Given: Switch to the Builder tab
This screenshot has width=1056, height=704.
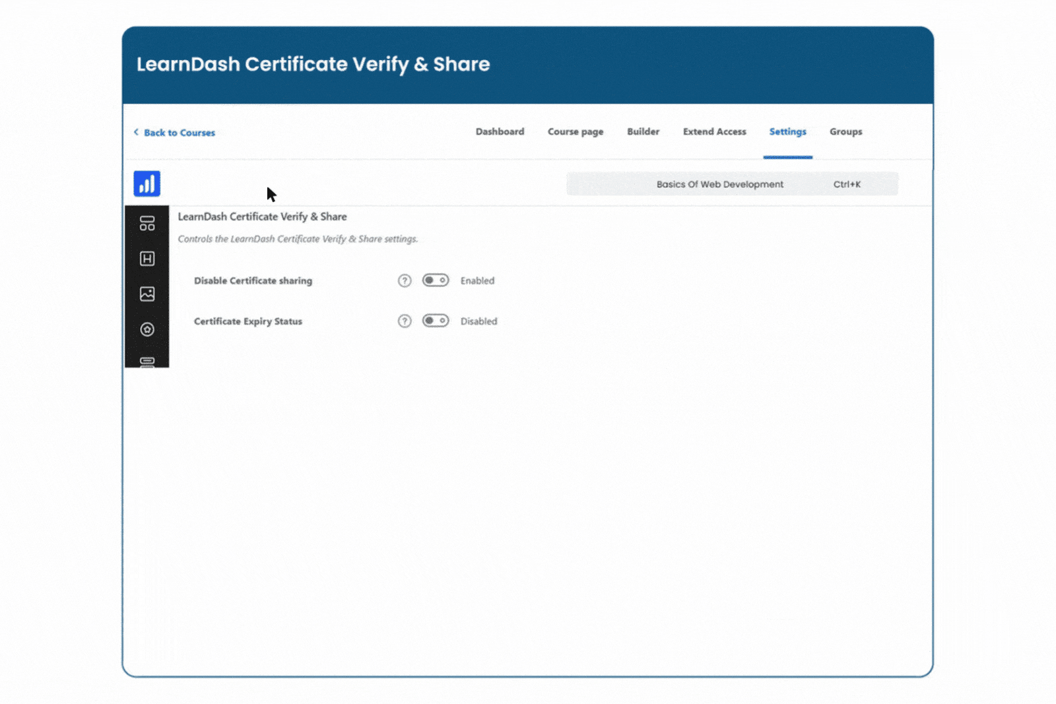Looking at the screenshot, I should tap(643, 131).
